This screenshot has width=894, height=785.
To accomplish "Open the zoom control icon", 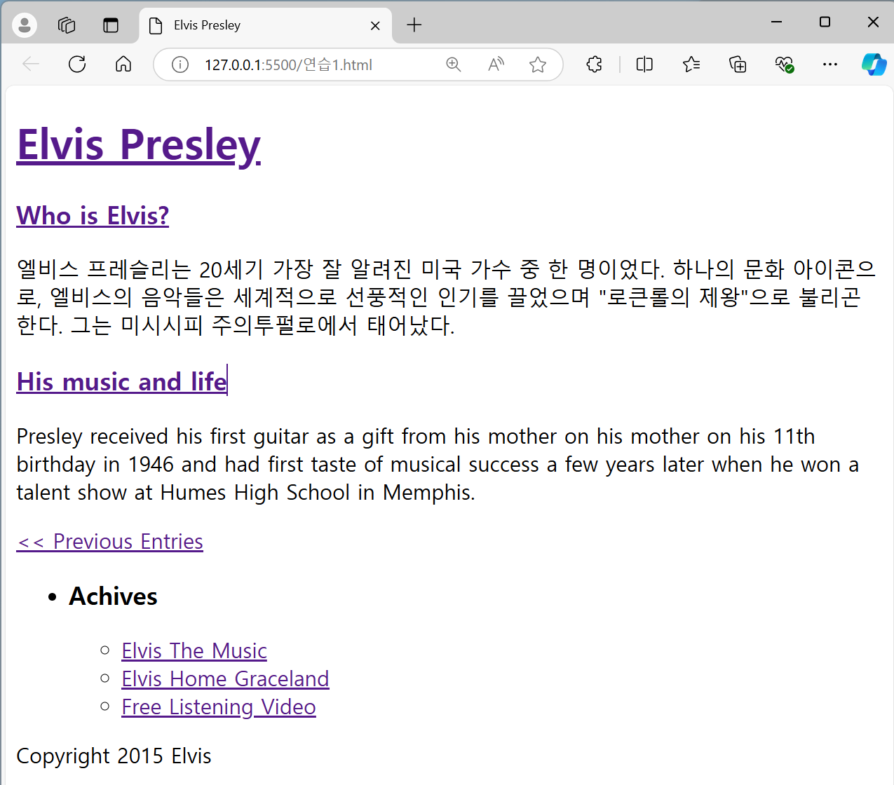I will click(454, 64).
